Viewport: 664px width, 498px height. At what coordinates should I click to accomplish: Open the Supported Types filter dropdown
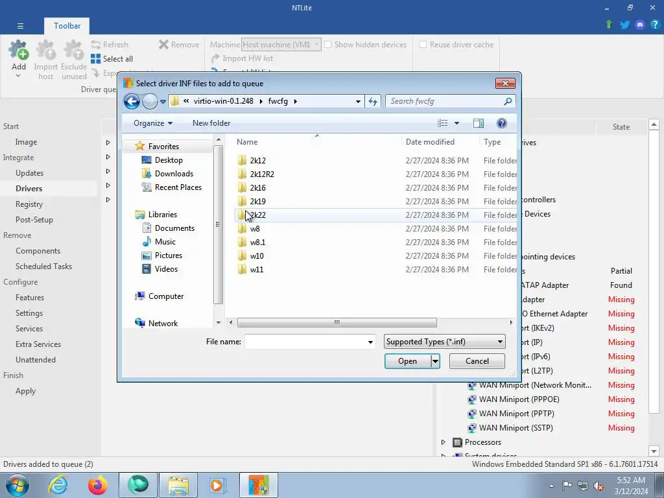tap(445, 342)
